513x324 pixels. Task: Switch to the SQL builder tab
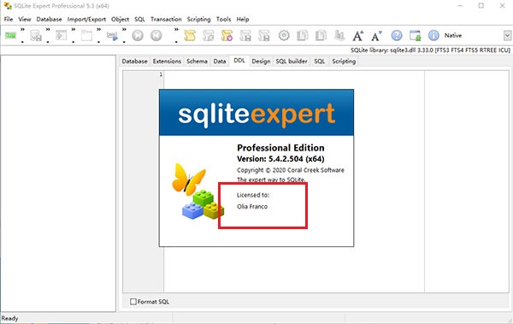[292, 62]
